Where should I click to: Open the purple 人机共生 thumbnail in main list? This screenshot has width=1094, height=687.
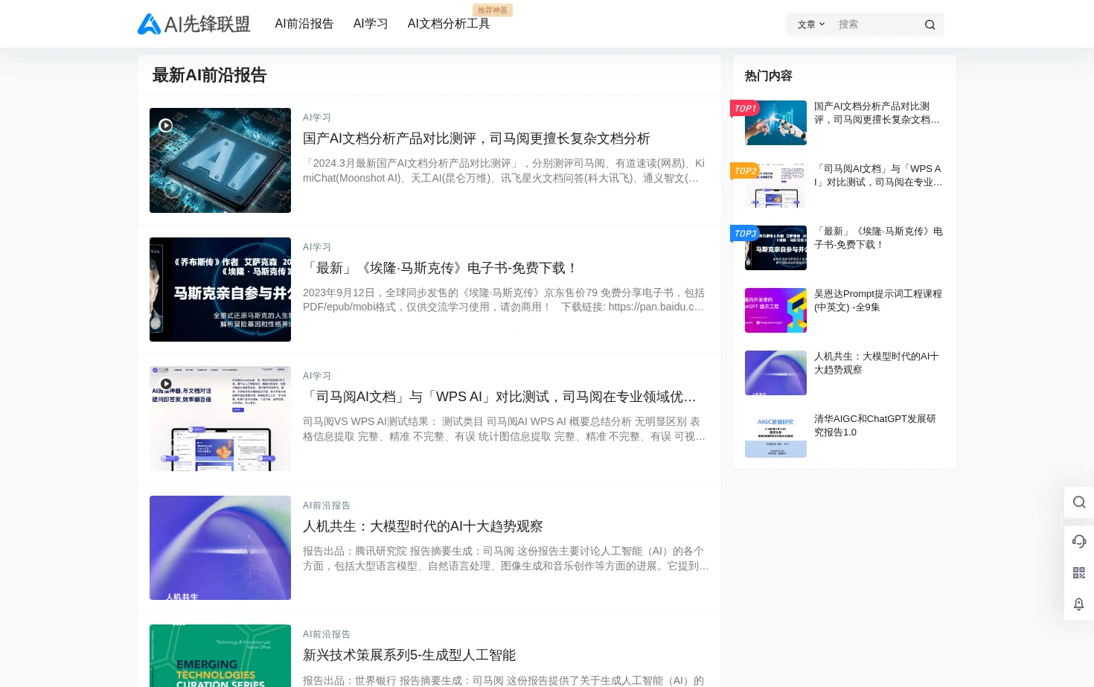pyautogui.click(x=220, y=548)
